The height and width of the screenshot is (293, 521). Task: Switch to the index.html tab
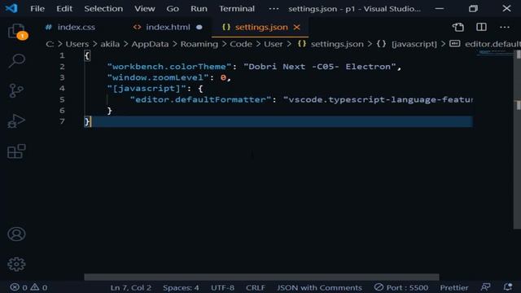click(x=169, y=27)
